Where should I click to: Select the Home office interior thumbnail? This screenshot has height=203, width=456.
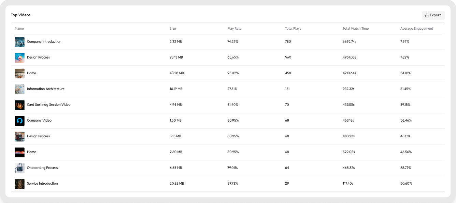[x=19, y=73]
